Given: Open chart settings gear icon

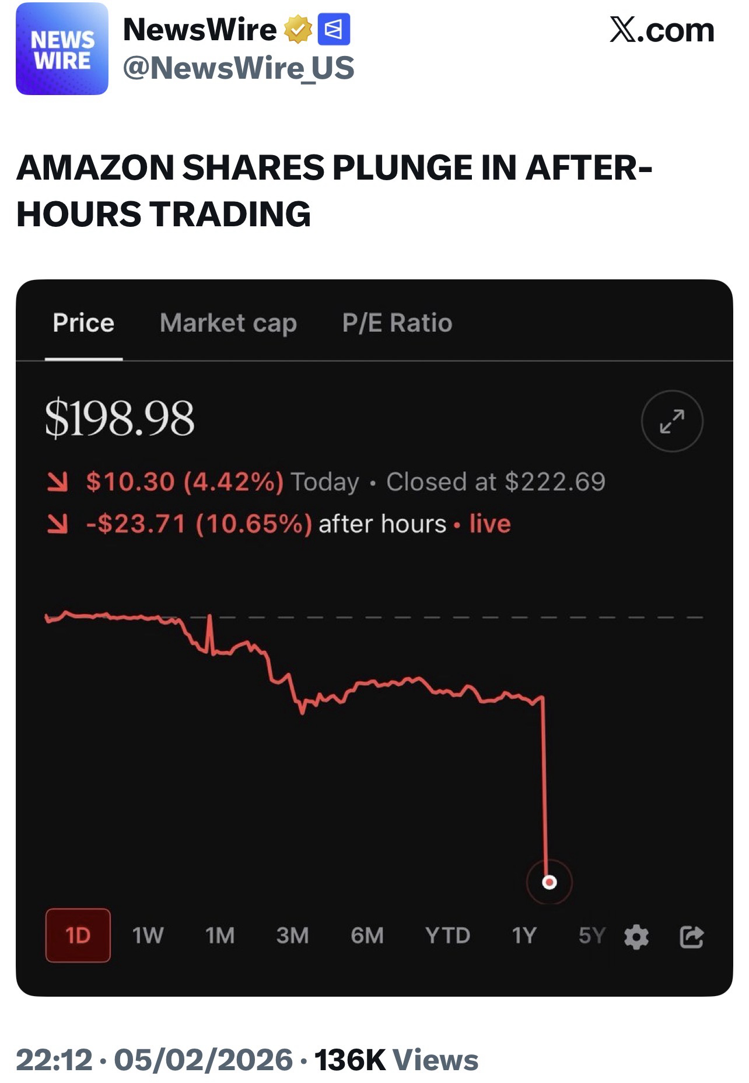Looking at the screenshot, I should coord(636,937).
